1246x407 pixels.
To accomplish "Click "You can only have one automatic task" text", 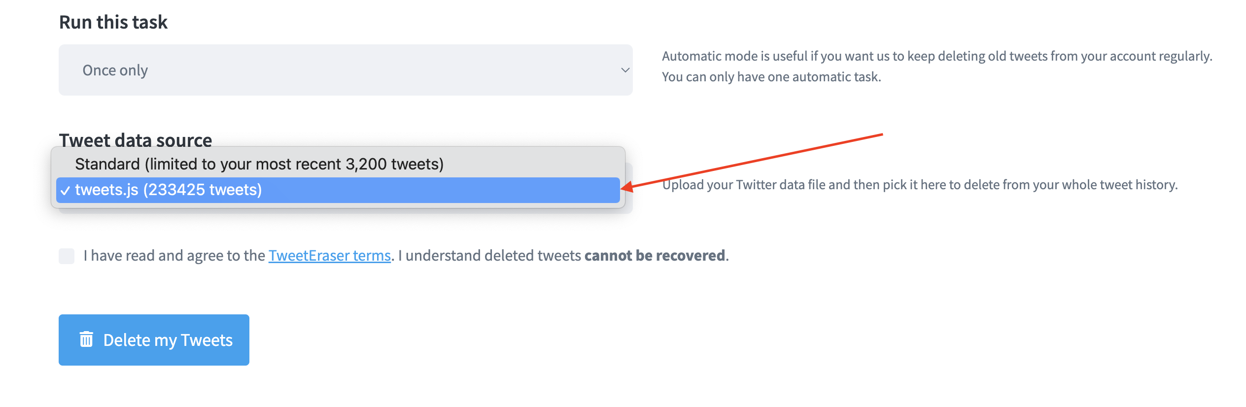I will (x=771, y=77).
